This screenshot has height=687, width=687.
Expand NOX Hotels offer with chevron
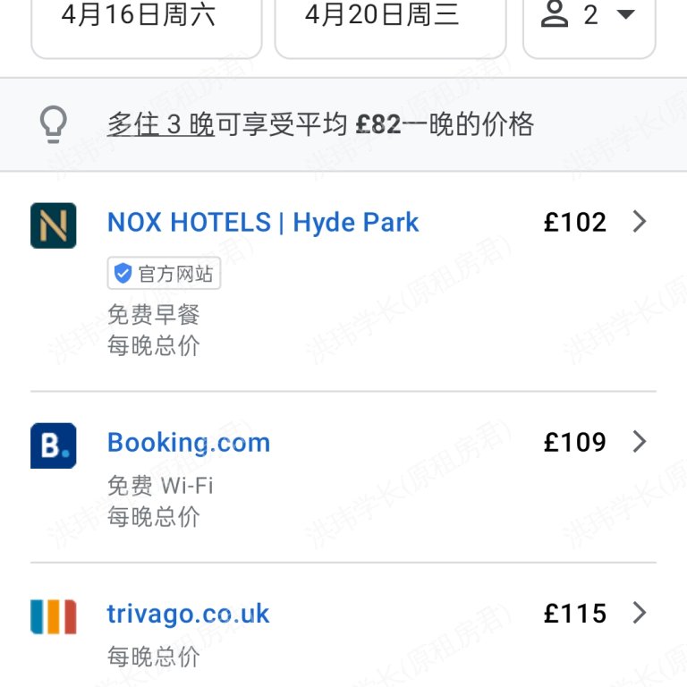pyautogui.click(x=639, y=222)
